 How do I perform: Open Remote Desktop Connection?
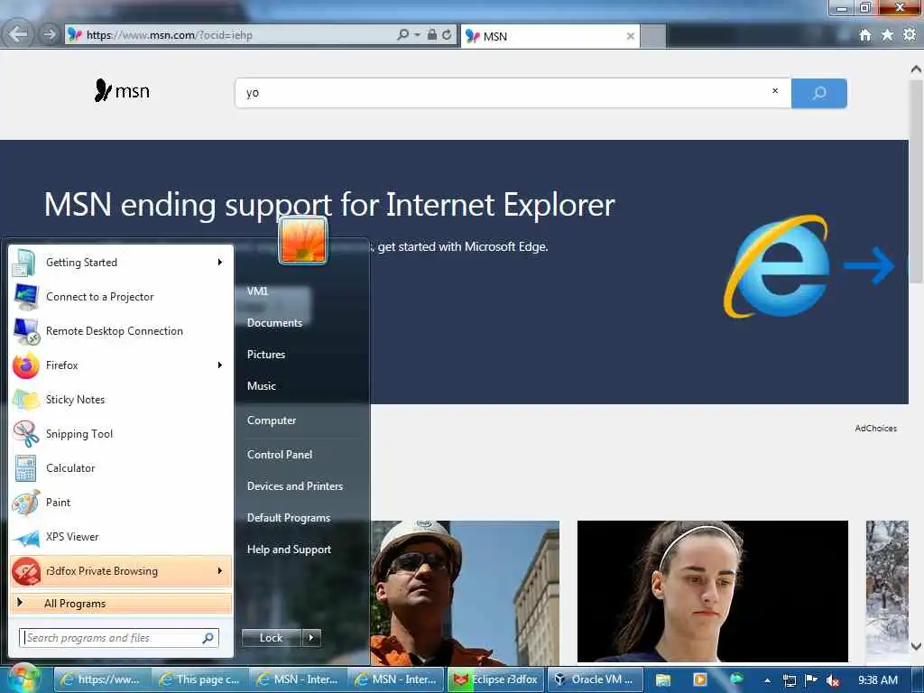[x=121, y=330]
